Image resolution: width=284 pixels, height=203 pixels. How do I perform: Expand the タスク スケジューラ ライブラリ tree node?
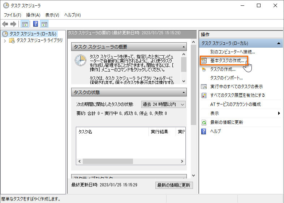(5, 41)
